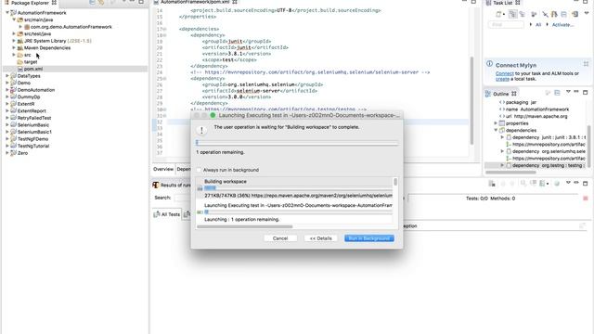Select the DemoAutomation project icon
Viewport: 594px width, 334px height.
coord(13,90)
